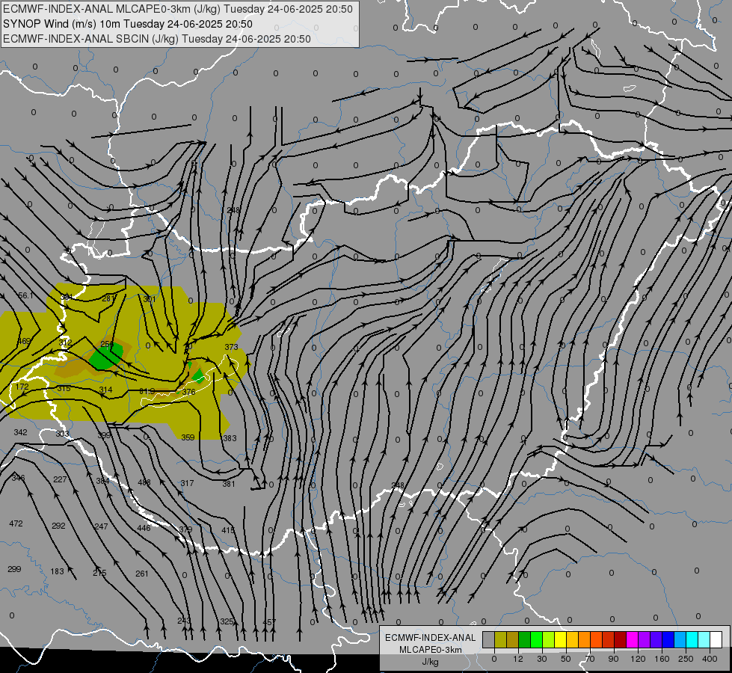This screenshot has width=732, height=673.
Task: Click the legend scale label 90
Action: tap(614, 659)
